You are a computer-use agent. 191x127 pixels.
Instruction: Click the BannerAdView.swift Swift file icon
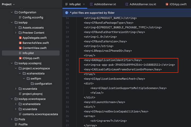pos(20,43)
